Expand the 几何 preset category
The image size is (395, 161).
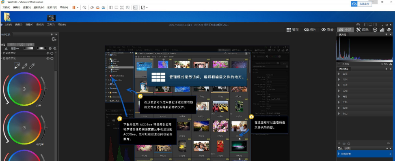pyautogui.click(x=339, y=79)
